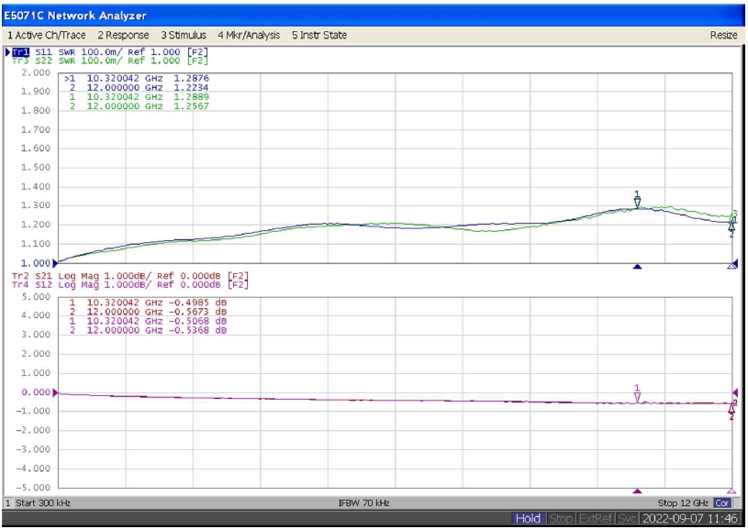Screen dimensions: 748x529
Task: Expand the 5 Instr State menu
Action: point(319,34)
